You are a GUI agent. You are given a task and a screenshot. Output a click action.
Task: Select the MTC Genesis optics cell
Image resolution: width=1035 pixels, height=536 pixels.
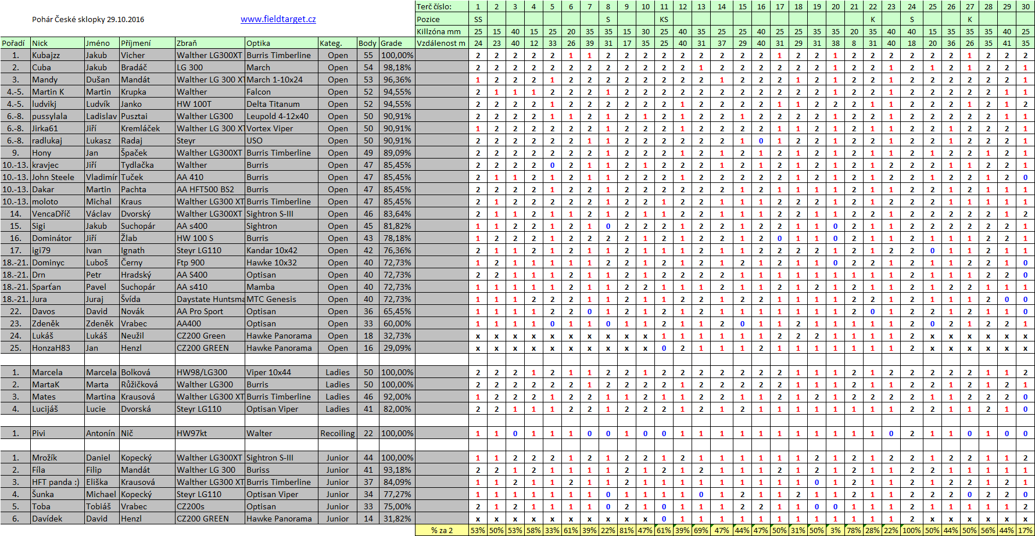click(281, 299)
